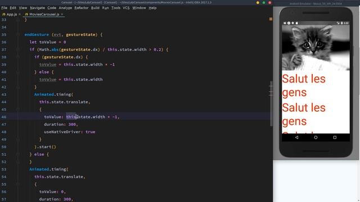Click the SD card icon in Android status bar

296,23
